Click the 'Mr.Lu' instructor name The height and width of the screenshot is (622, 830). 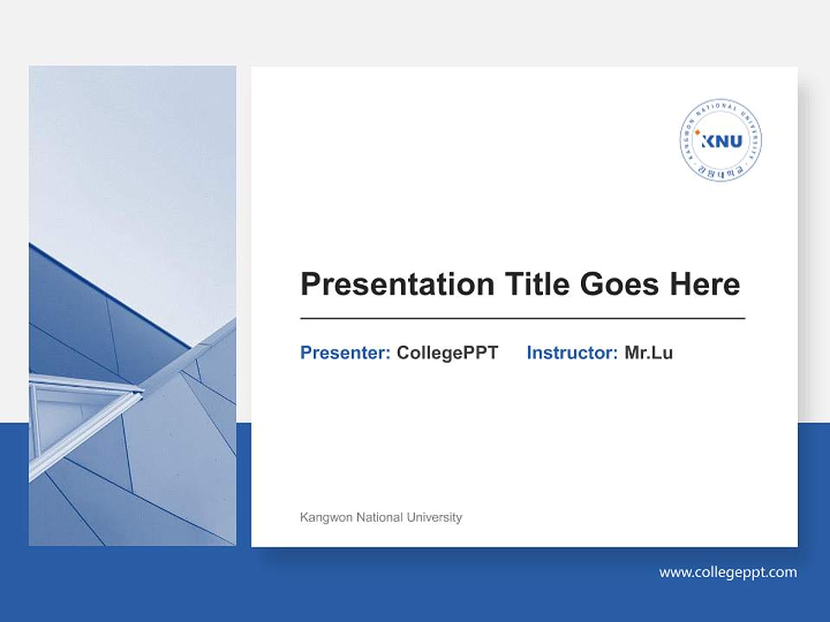point(648,352)
